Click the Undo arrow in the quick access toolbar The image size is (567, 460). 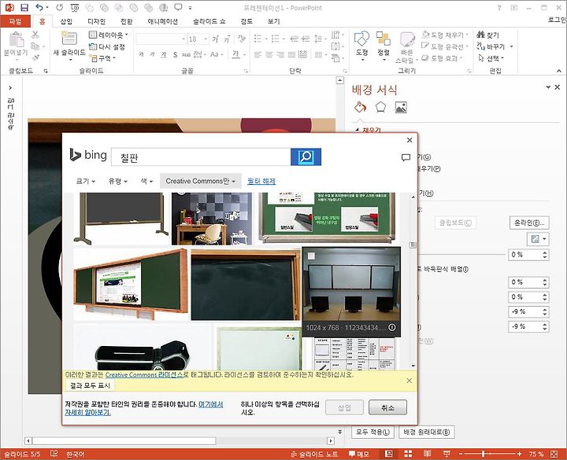pos(39,8)
